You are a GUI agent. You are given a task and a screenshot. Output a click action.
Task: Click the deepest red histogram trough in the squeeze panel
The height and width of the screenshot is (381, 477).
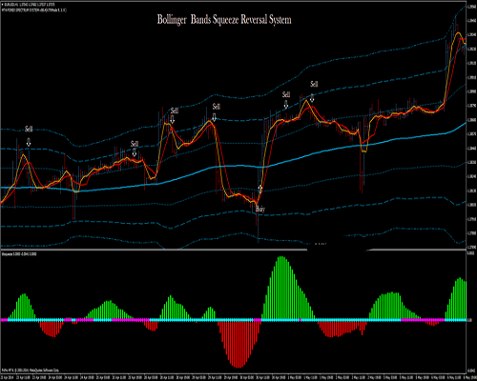coord(238,366)
